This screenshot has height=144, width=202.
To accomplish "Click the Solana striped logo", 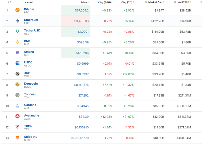I will tap(17, 52).
